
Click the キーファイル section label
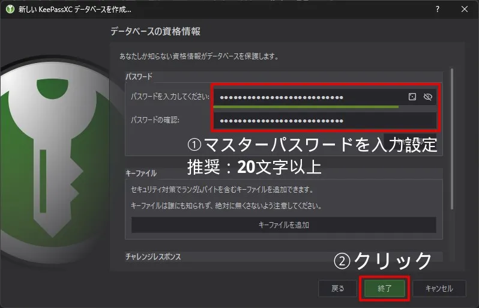tap(141, 174)
